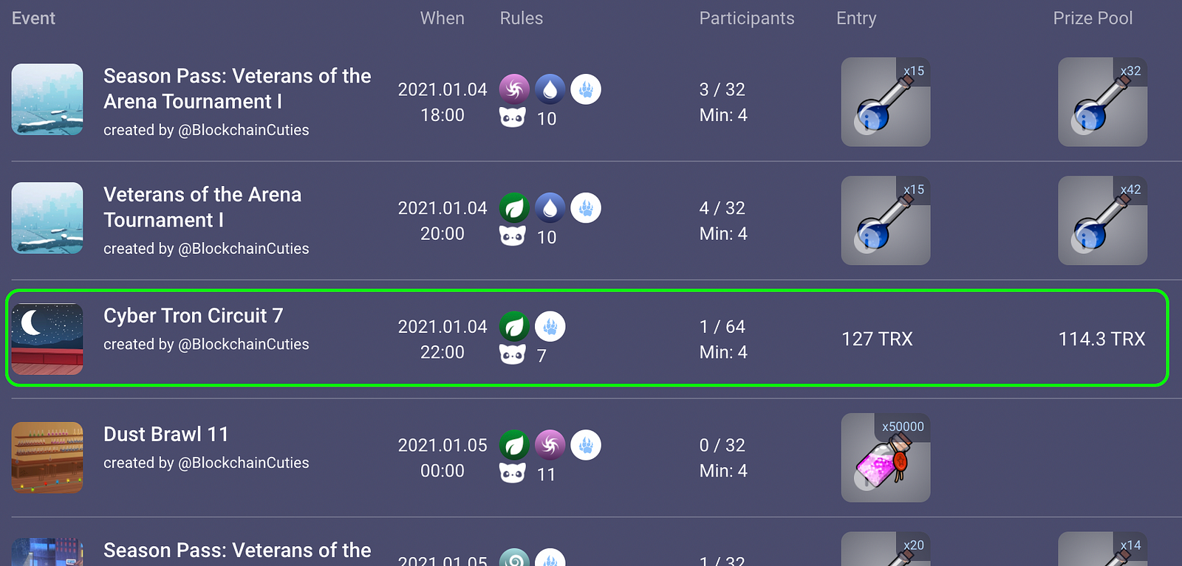Click the Participants column header

point(747,18)
